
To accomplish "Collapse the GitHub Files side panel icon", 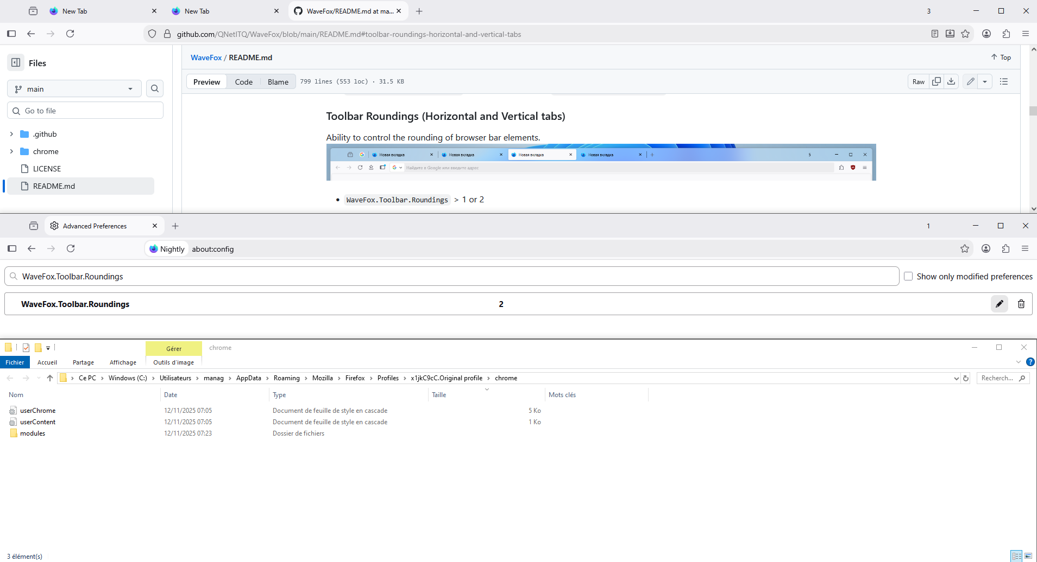I will click(x=16, y=63).
